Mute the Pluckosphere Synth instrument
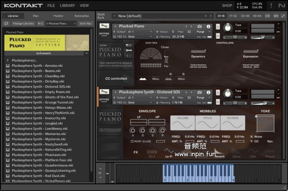Viewport: 288px width, 191px height. point(218,102)
